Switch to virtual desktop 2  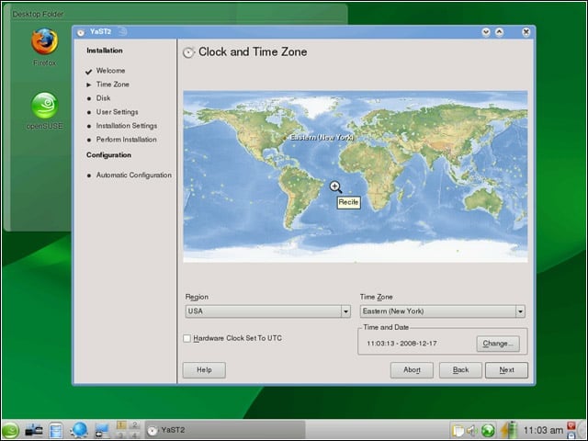pos(134,424)
